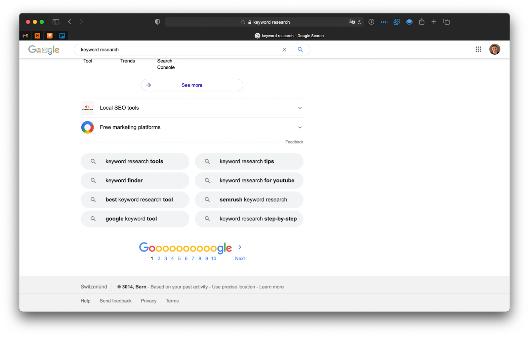Go back to the previous page

point(69,22)
